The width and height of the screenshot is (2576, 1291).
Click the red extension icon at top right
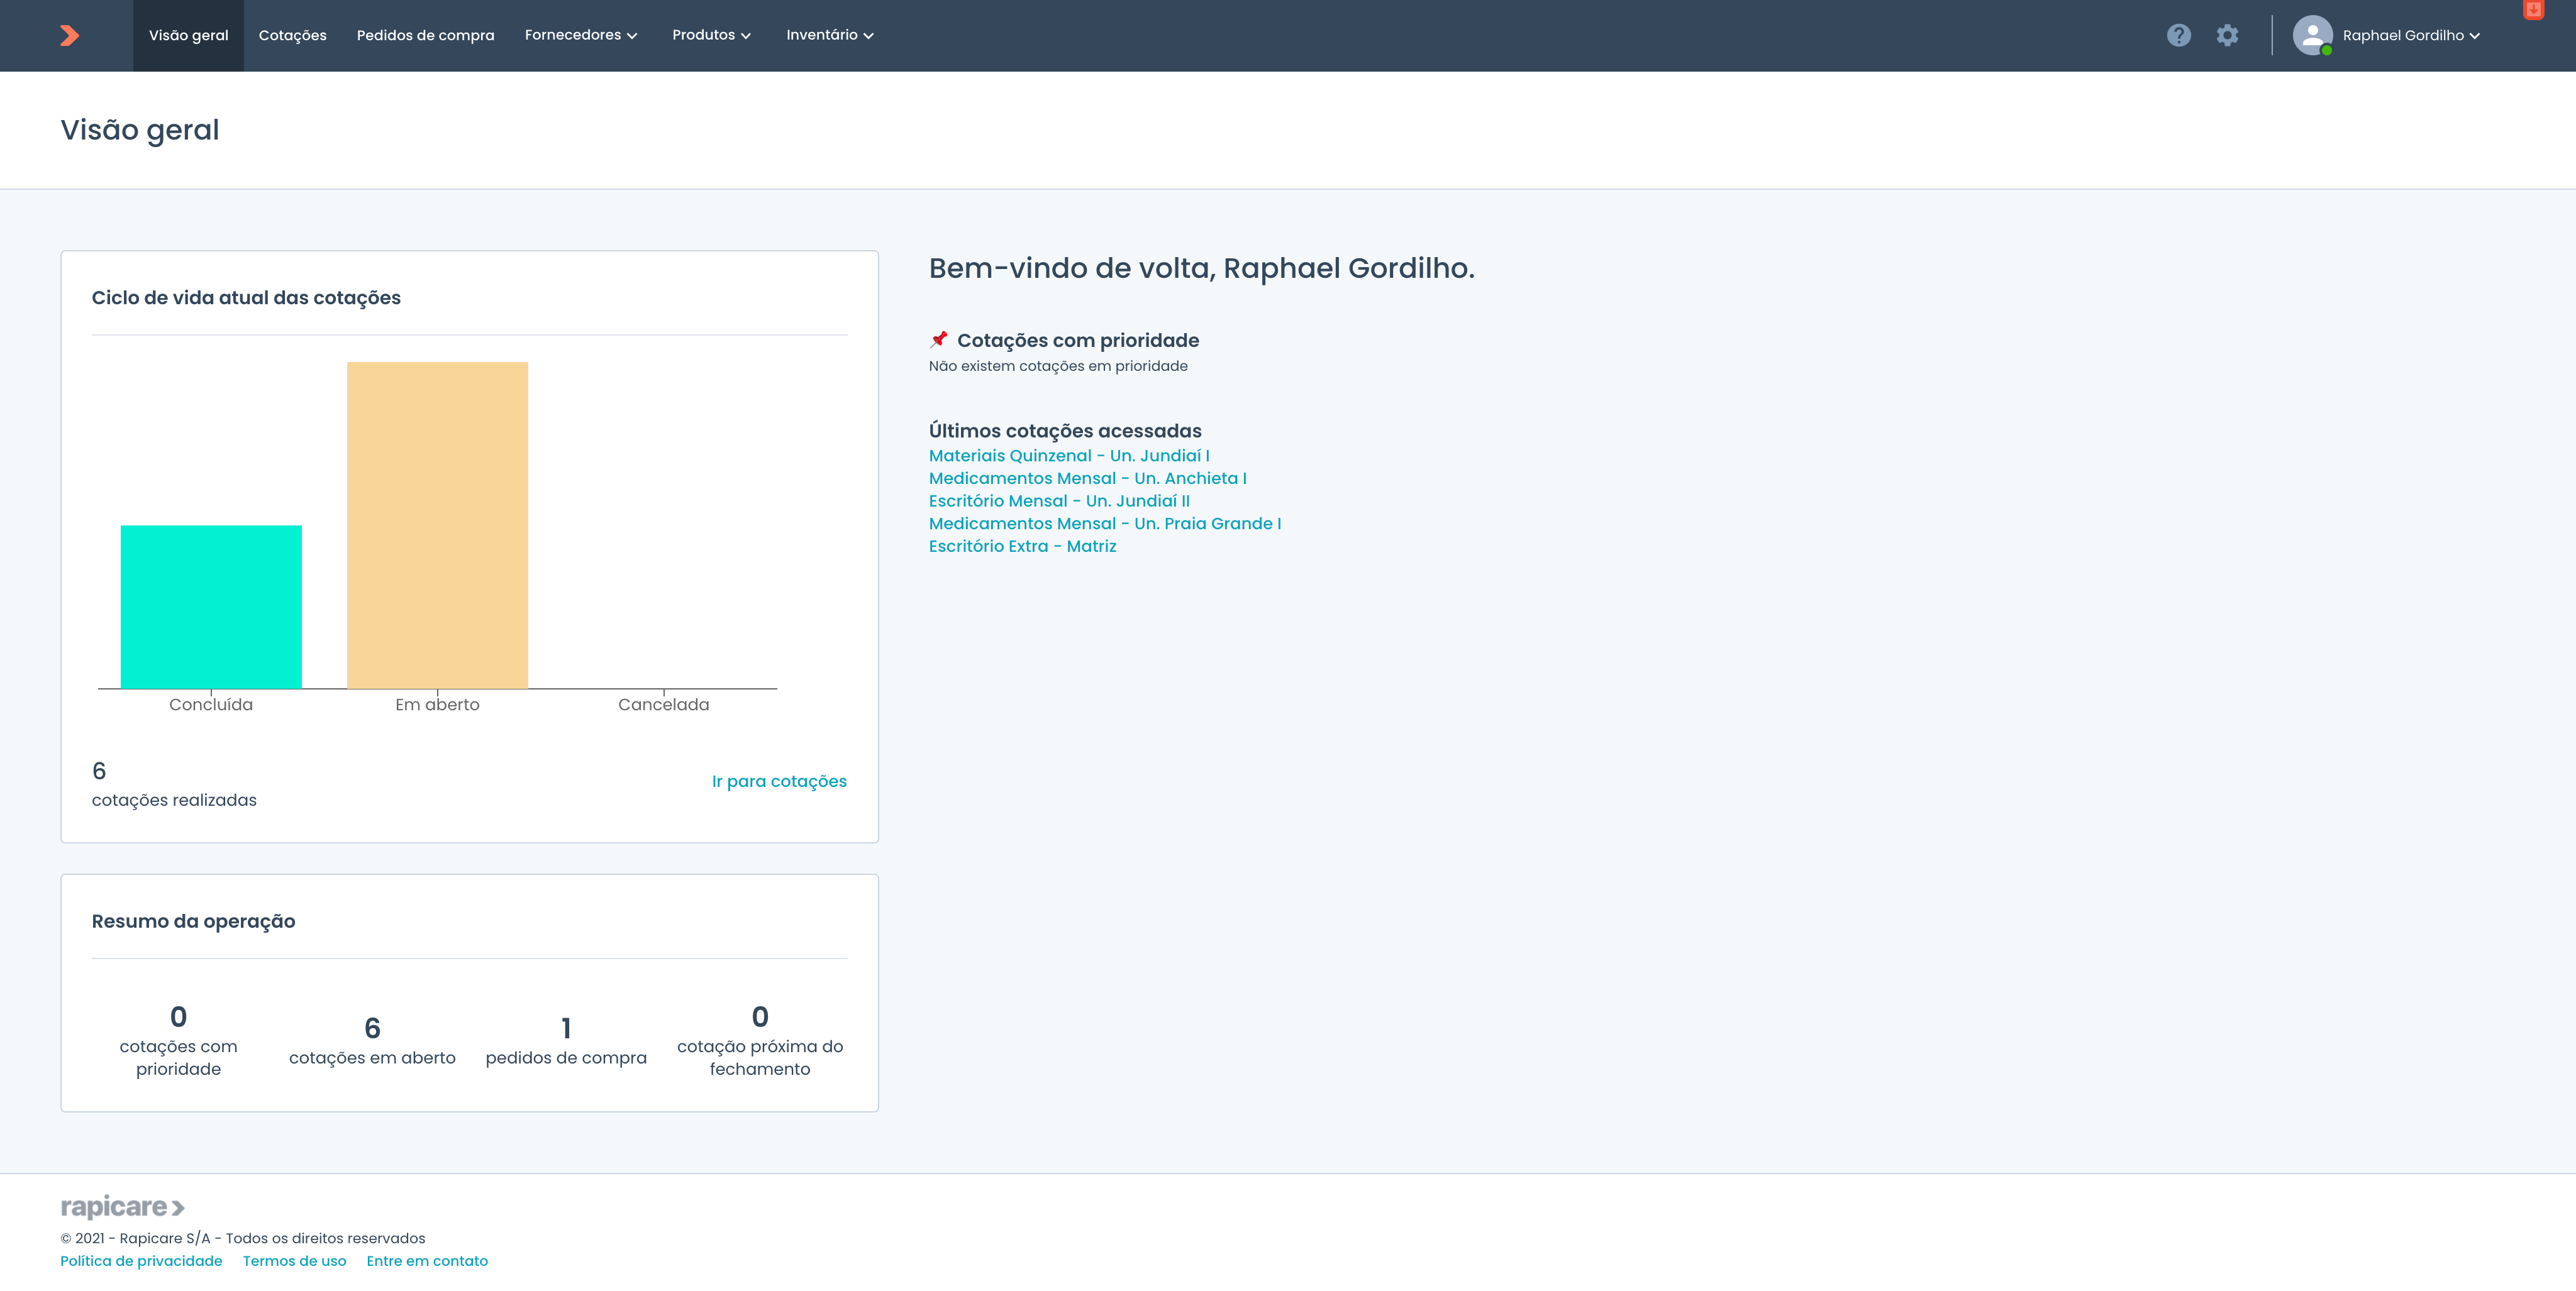pyautogui.click(x=2533, y=9)
